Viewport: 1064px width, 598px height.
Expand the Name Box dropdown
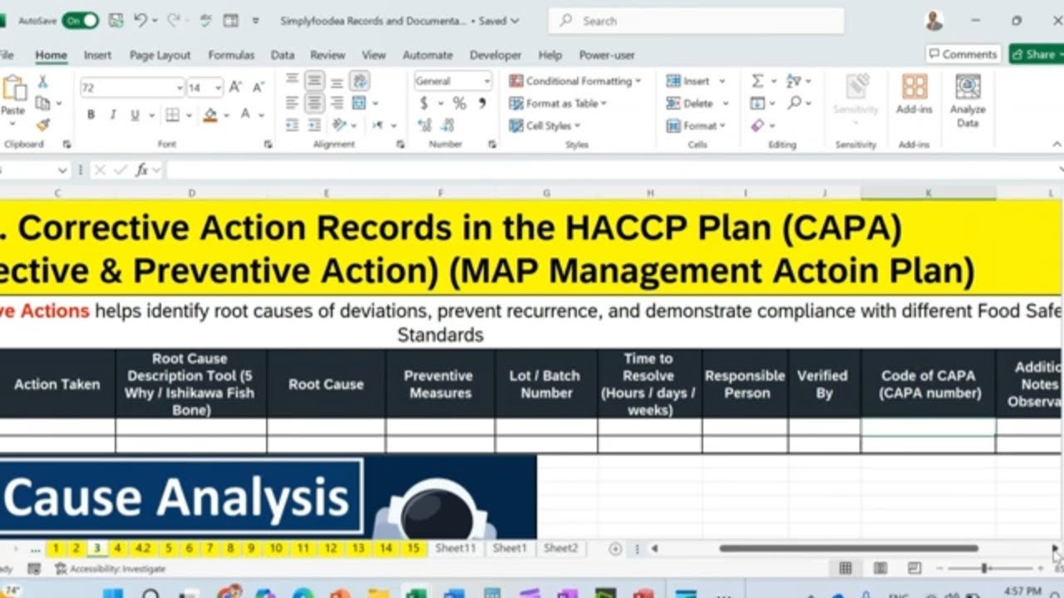click(62, 169)
